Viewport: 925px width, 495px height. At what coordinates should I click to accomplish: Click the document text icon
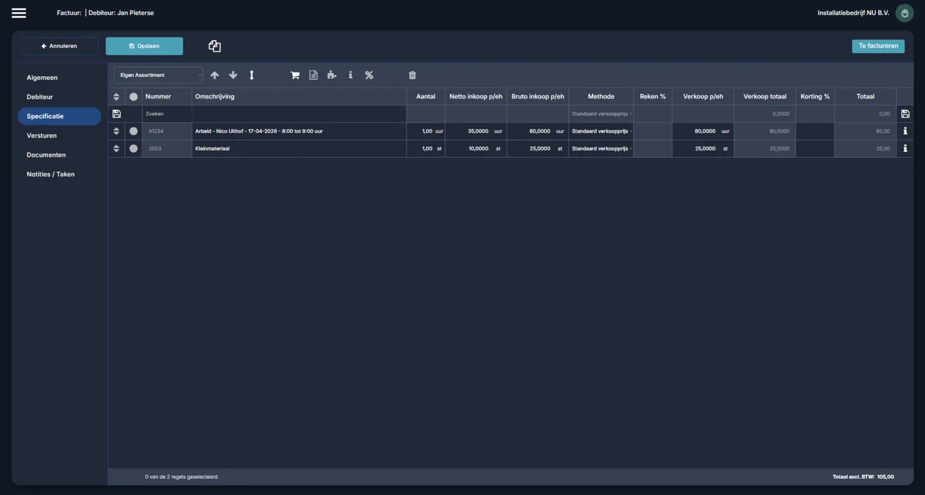313,75
